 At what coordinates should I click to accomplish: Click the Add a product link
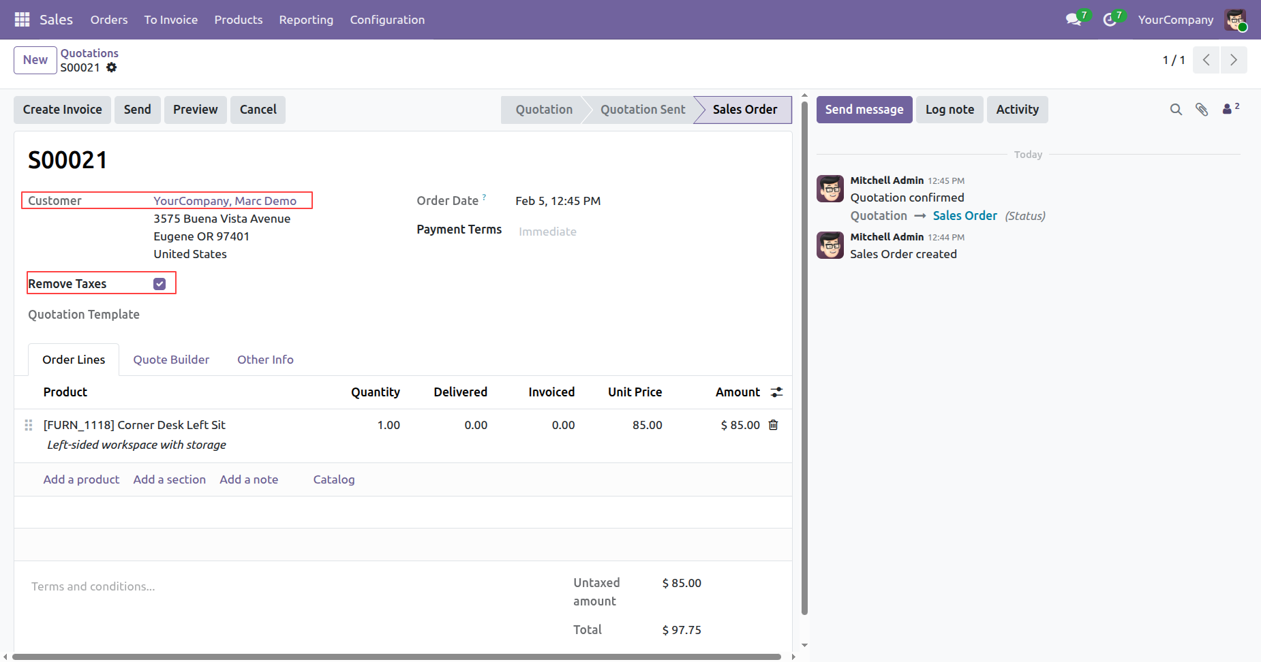tap(81, 479)
